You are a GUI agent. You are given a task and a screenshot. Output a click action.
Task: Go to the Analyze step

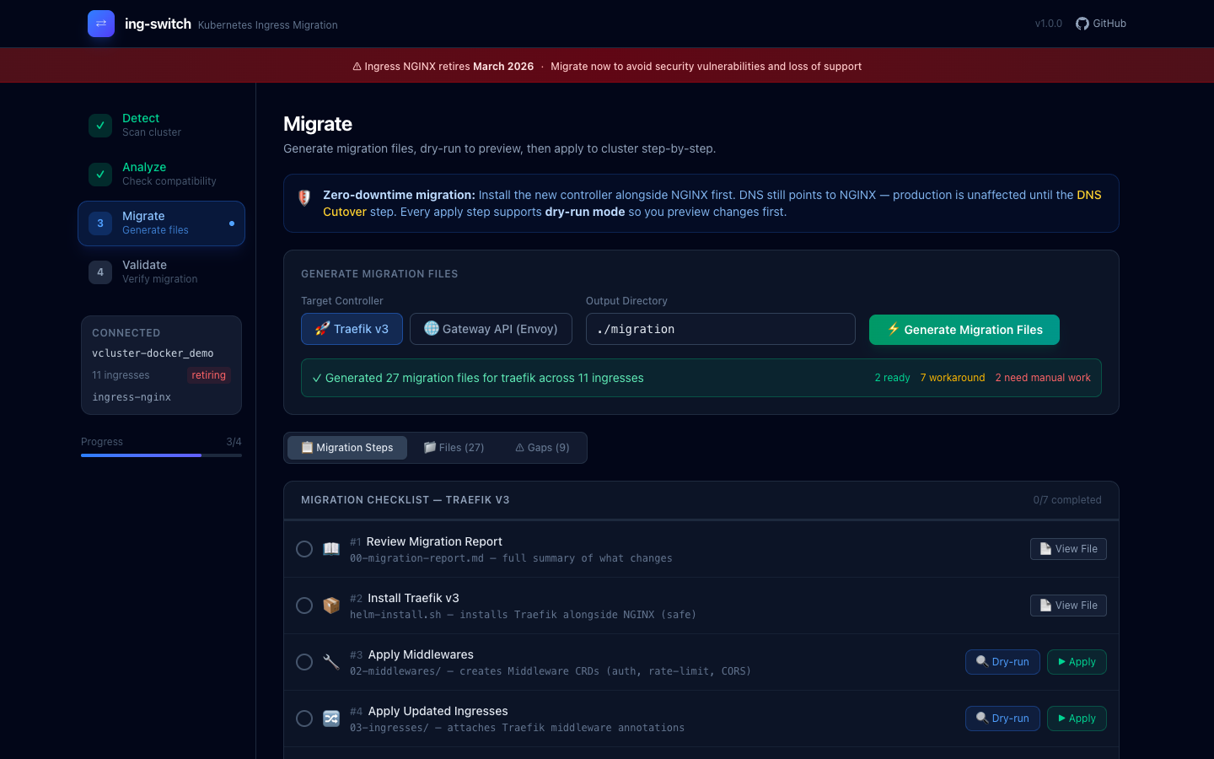coord(161,174)
